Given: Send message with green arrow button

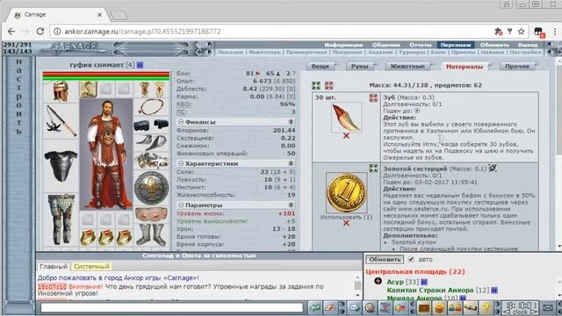Looking at the screenshot, I should pyautogui.click(x=315, y=307).
